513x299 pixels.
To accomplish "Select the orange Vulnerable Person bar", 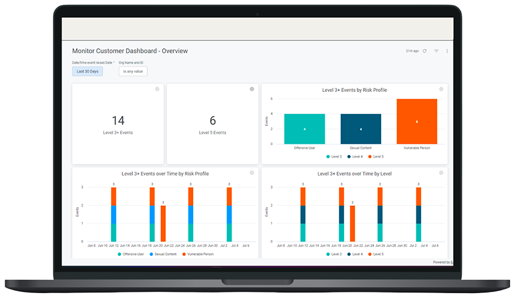I will coord(416,122).
